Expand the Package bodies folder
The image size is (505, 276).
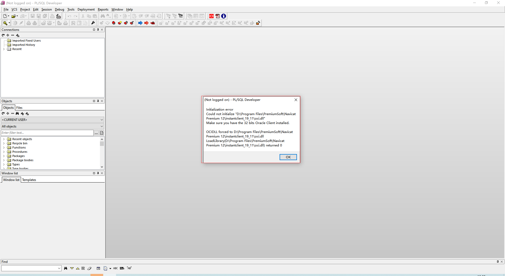tap(4, 160)
